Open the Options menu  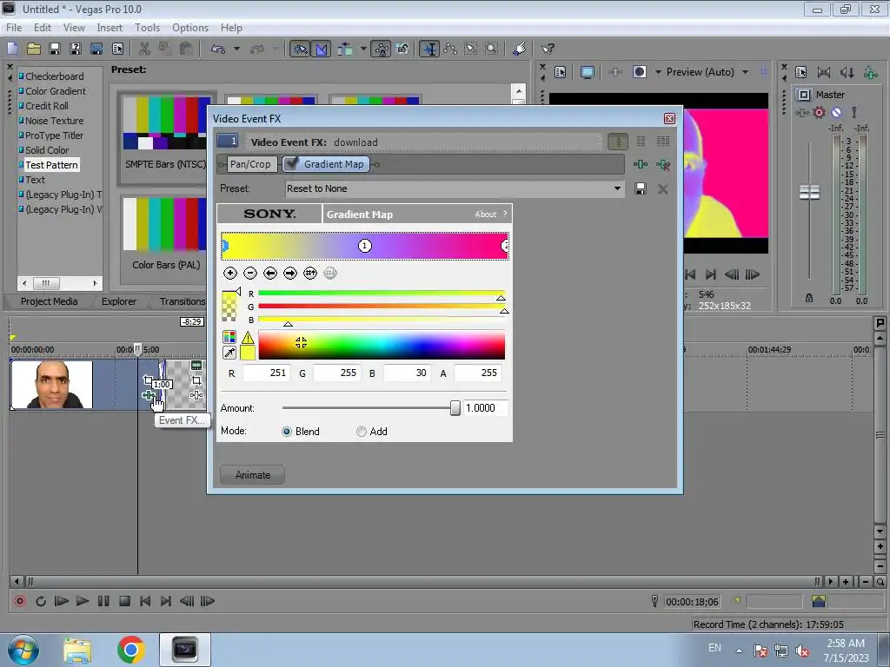click(x=190, y=27)
